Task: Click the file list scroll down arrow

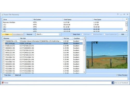Action: click(x=84, y=72)
